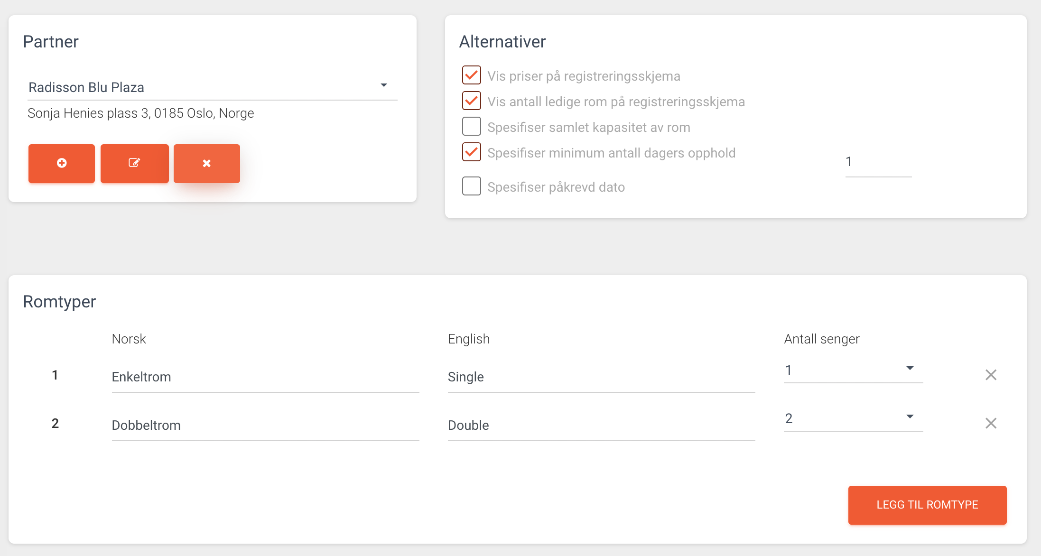
Task: Click the English Double name field
Action: point(601,426)
